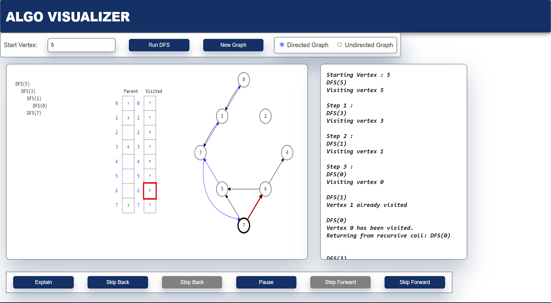Click DFS(5) in the call tree

pyautogui.click(x=23, y=84)
